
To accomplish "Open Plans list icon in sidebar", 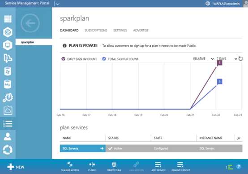I will pos(8,124).
